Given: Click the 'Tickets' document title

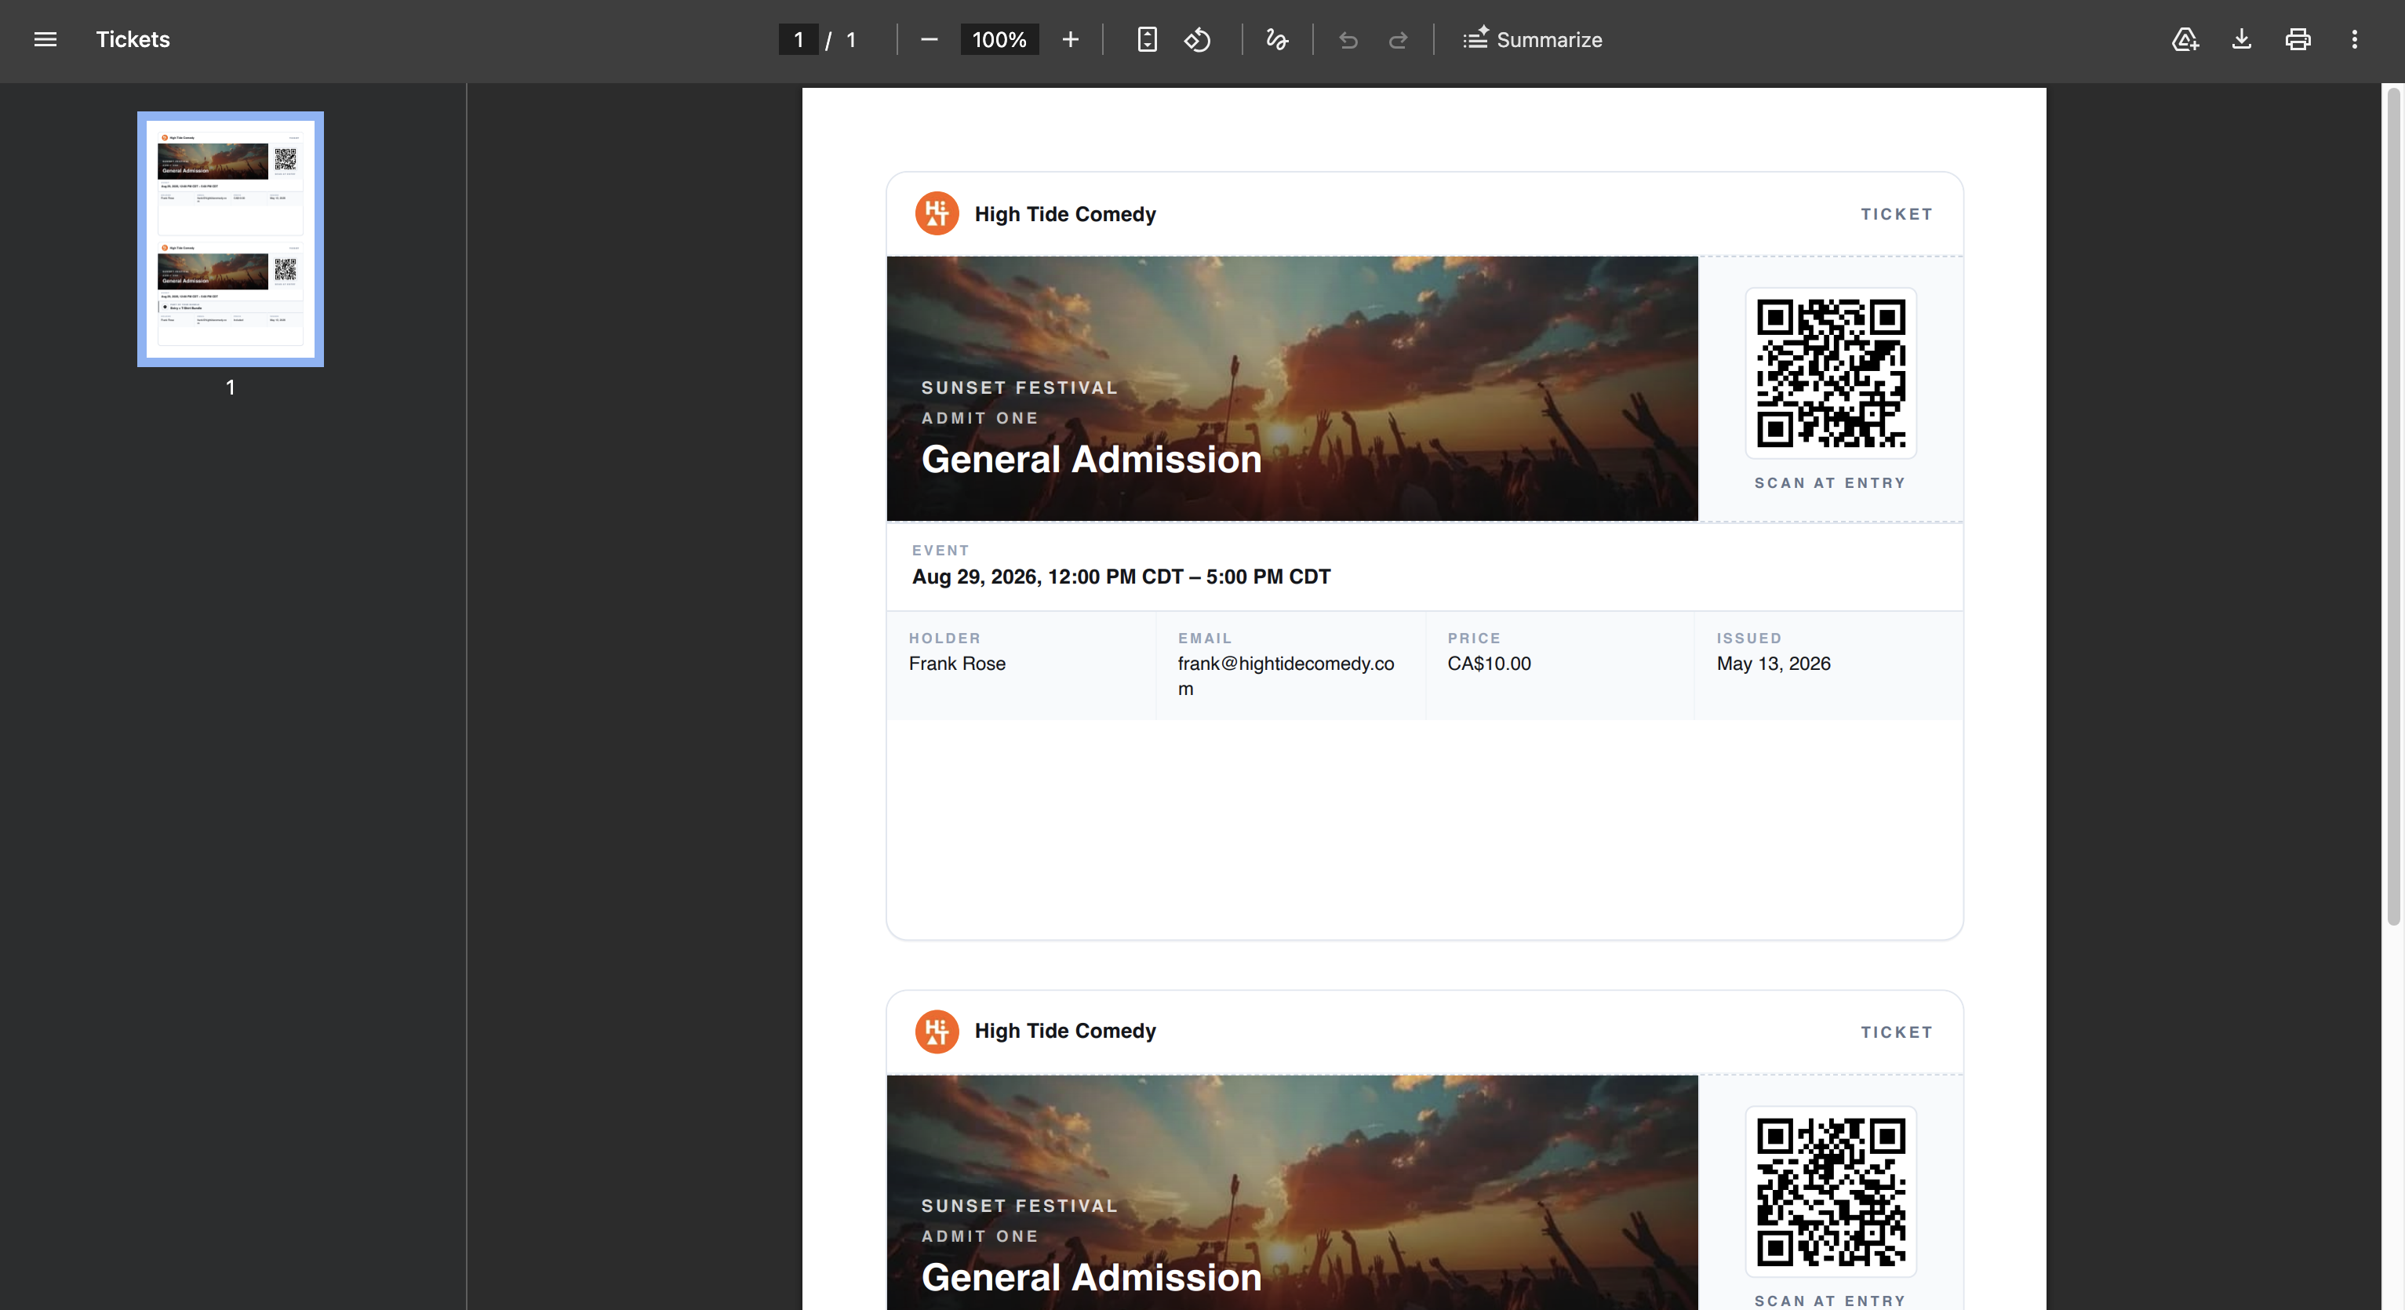Looking at the screenshot, I should point(133,39).
